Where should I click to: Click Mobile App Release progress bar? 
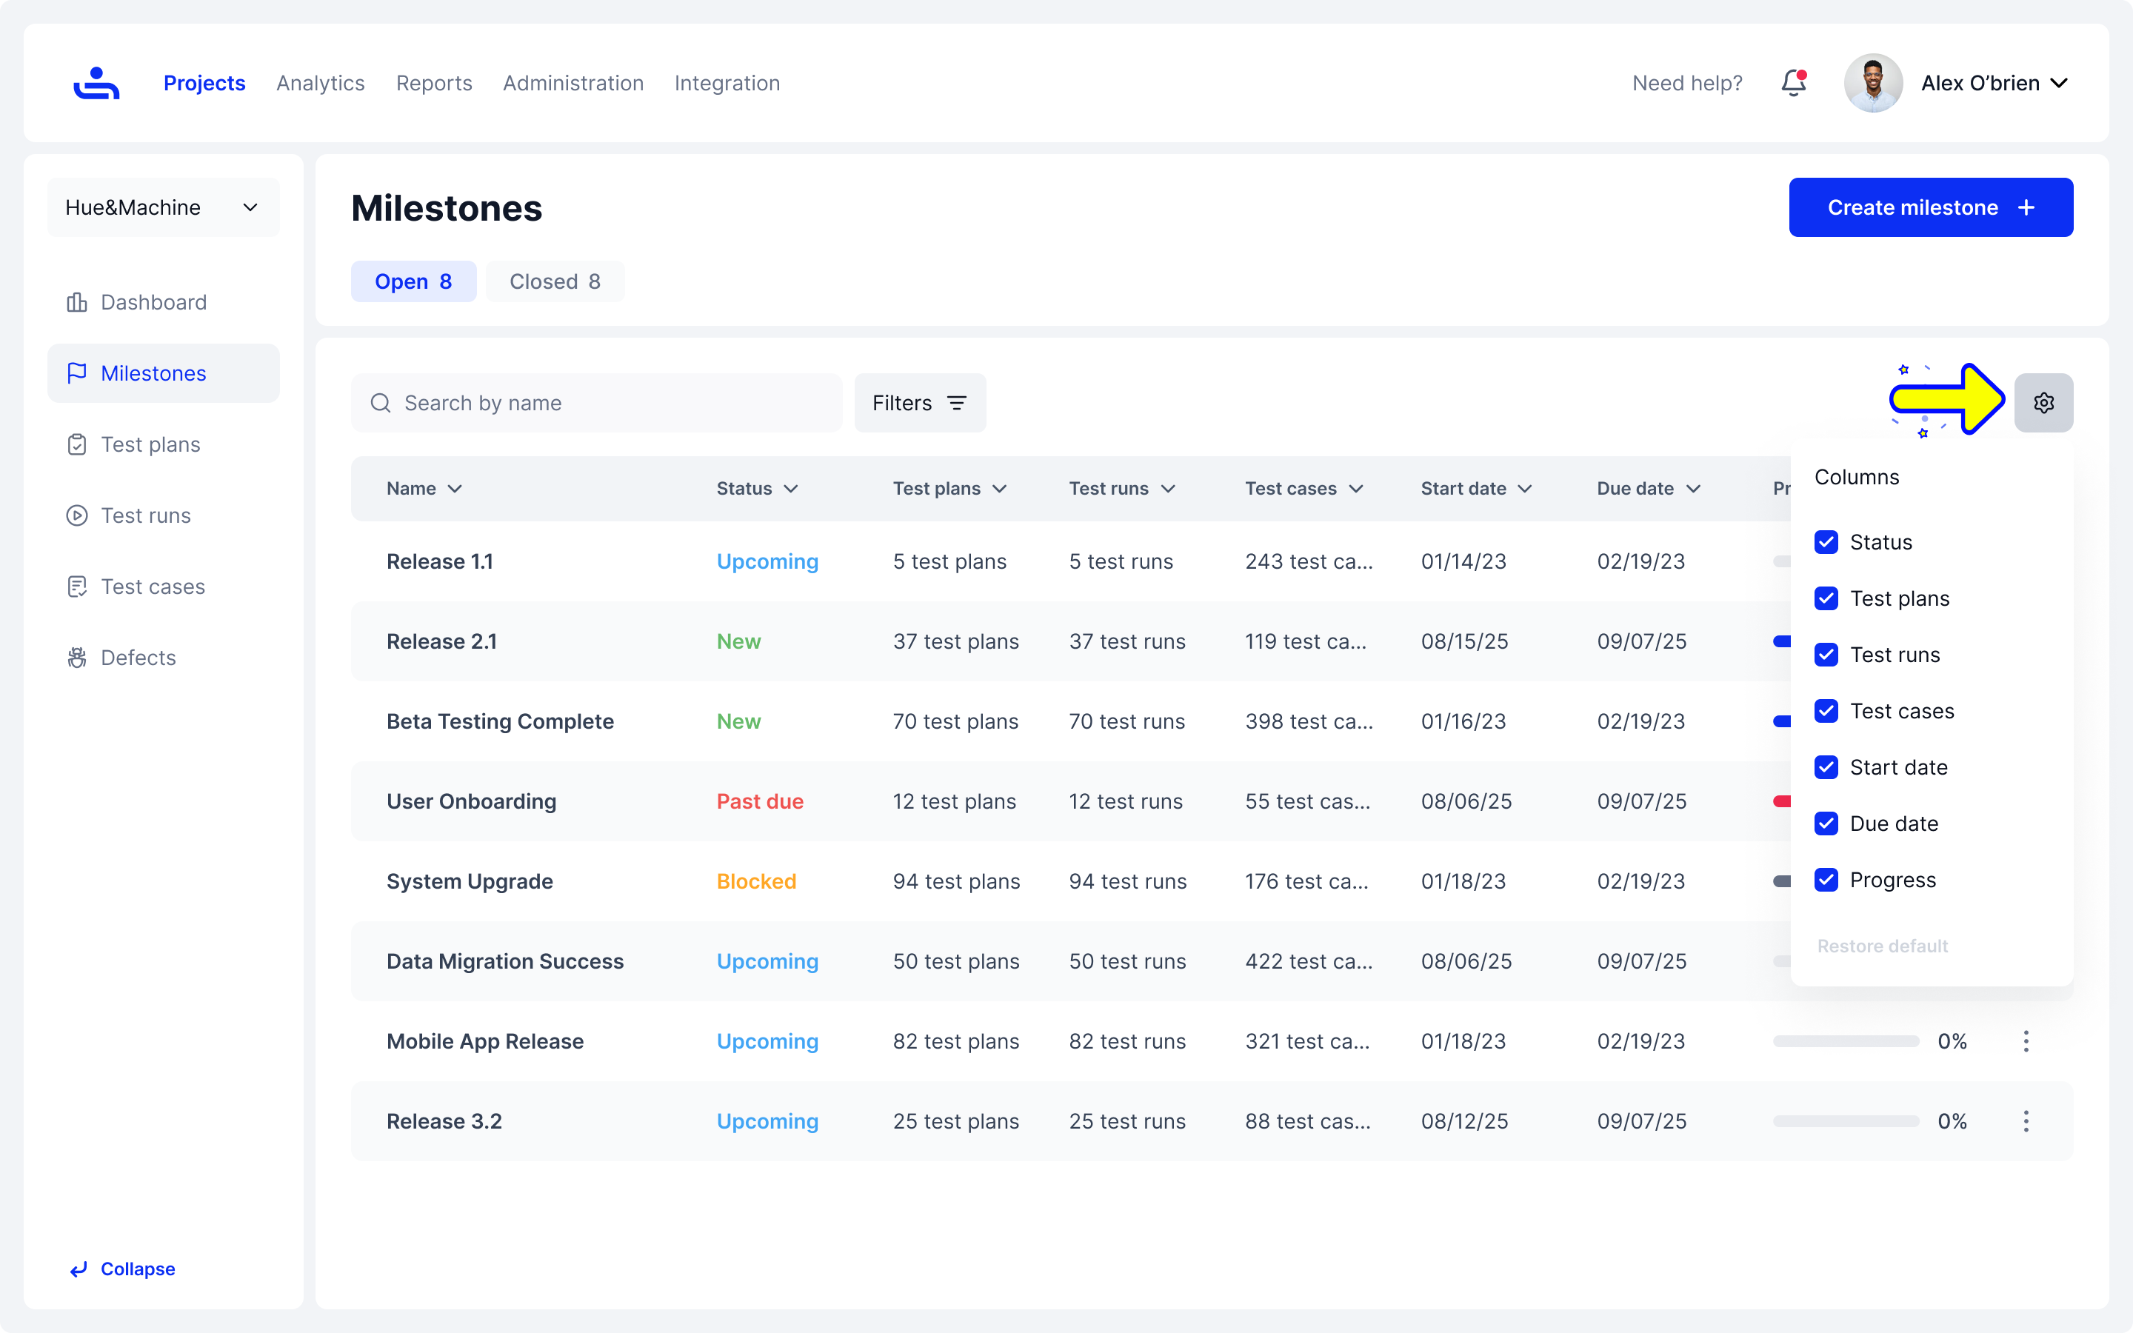coord(1846,1041)
